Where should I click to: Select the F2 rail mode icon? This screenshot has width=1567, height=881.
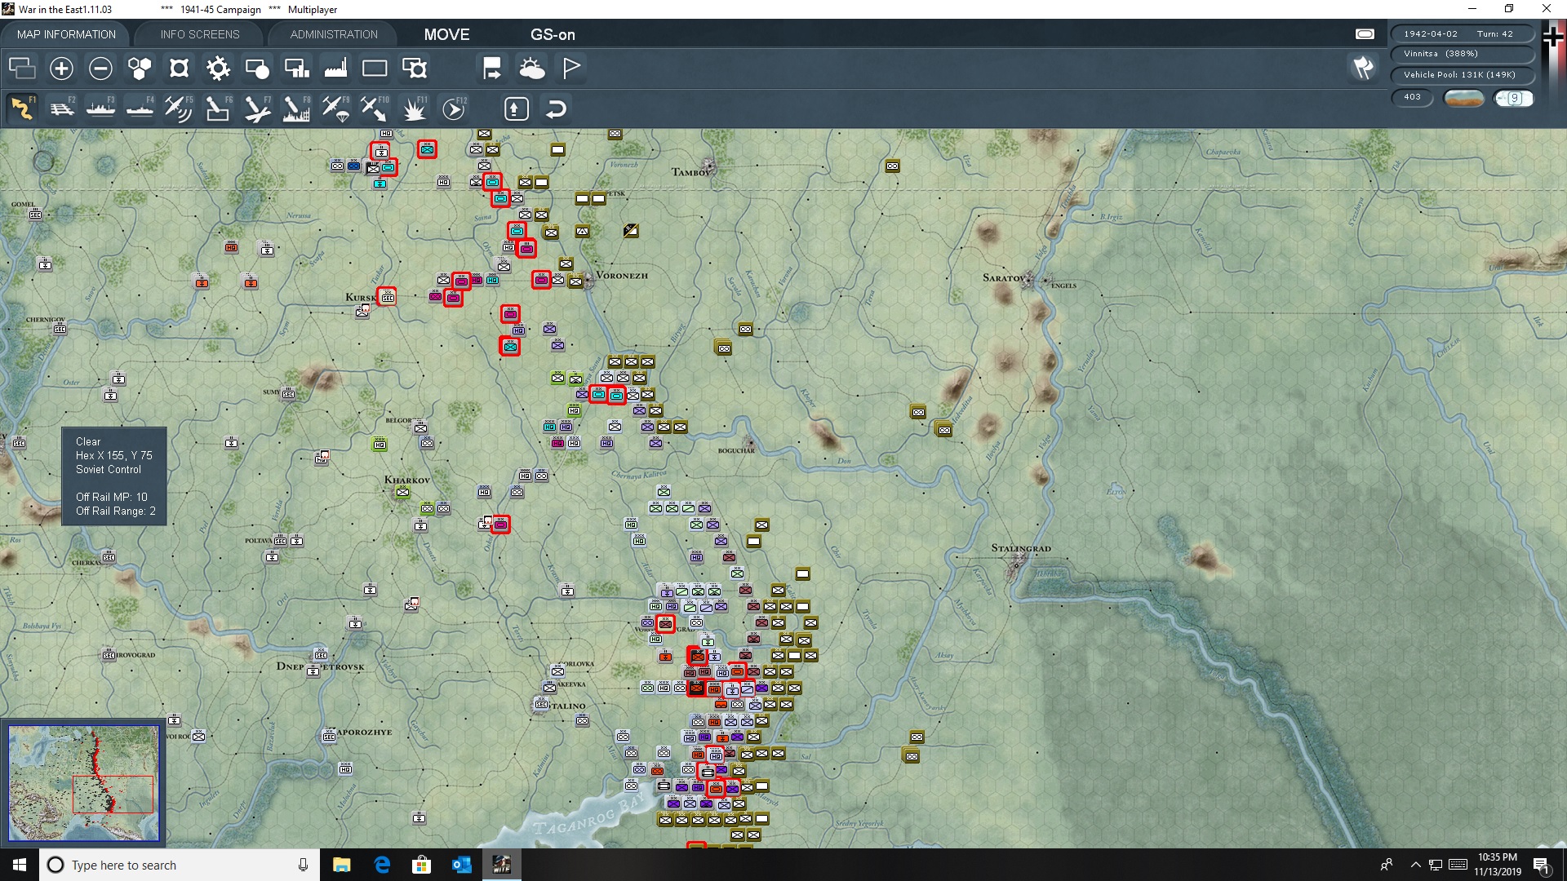pyautogui.click(x=61, y=108)
